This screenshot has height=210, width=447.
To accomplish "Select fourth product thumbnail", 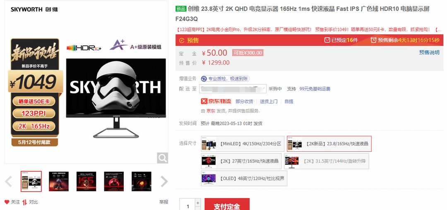I will coord(114,181).
